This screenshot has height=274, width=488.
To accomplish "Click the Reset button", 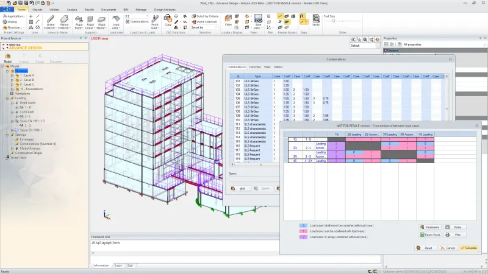I will pyautogui.click(x=425, y=248).
